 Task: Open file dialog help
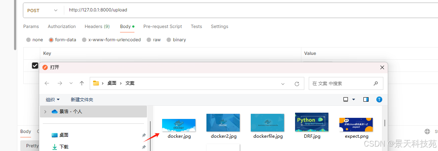pos(379,99)
